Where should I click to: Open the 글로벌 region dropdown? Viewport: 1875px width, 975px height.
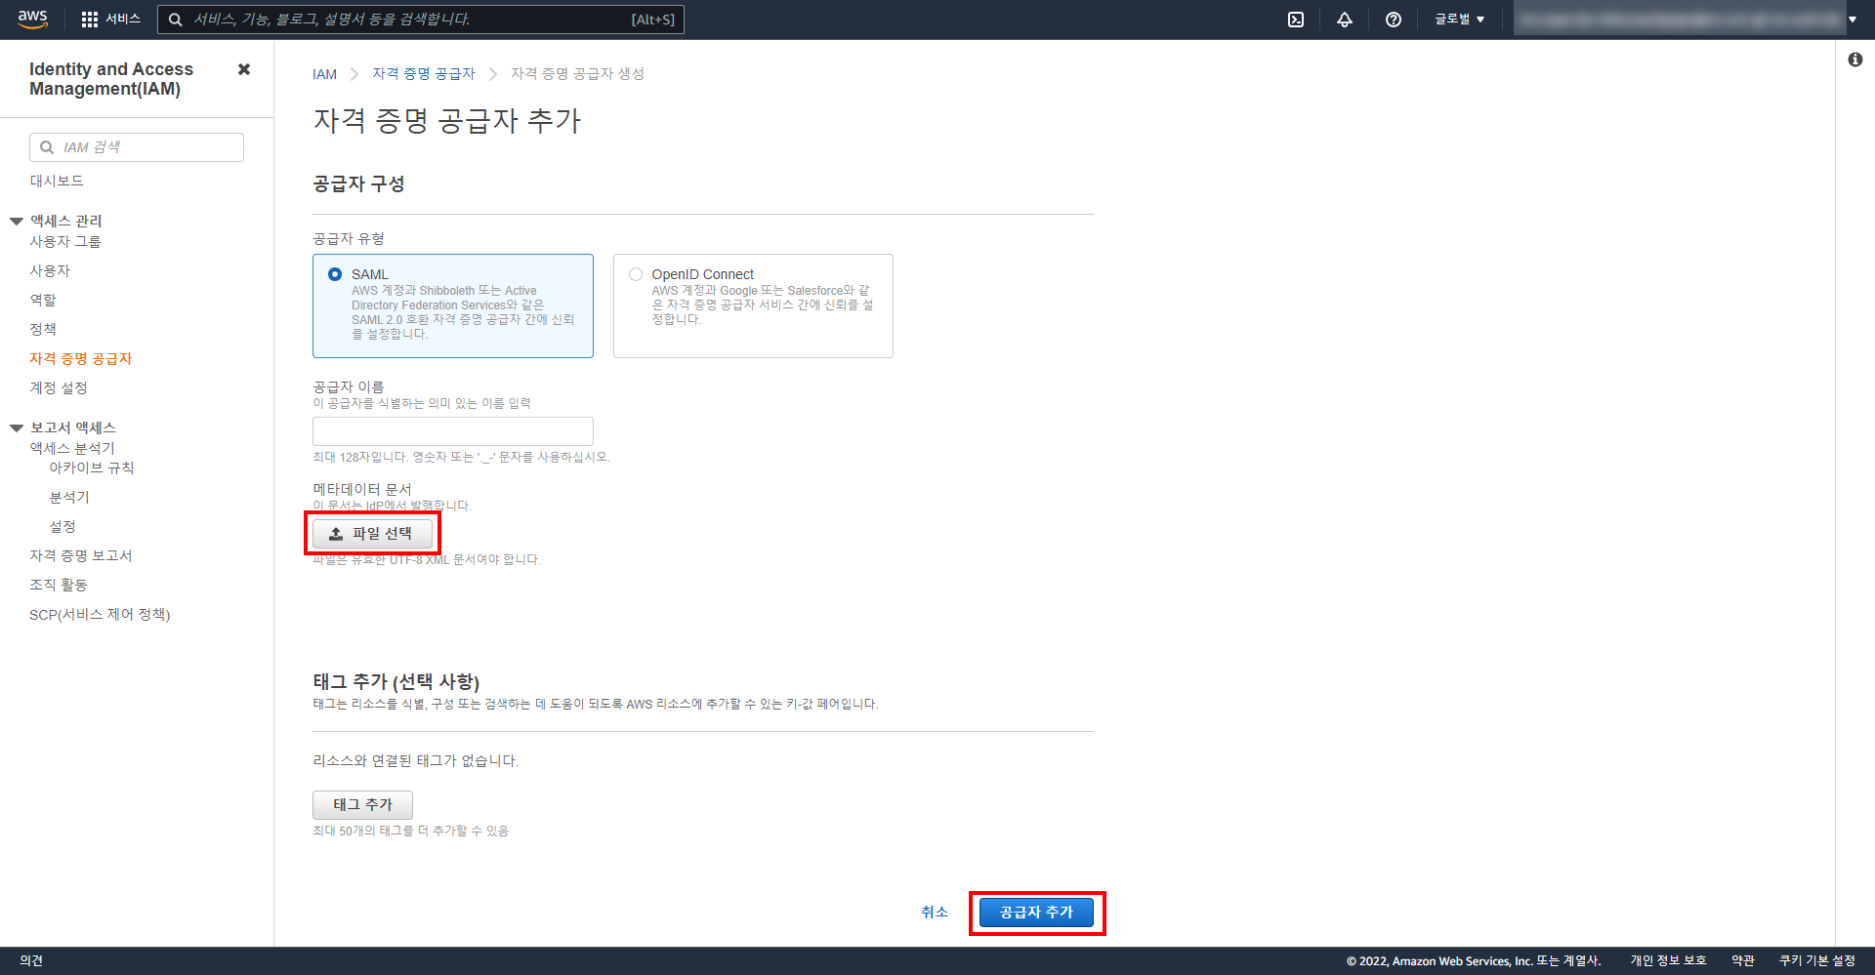click(1459, 20)
